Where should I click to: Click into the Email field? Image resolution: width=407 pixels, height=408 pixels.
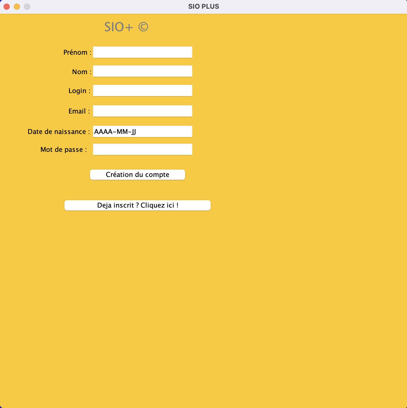pyautogui.click(x=142, y=111)
